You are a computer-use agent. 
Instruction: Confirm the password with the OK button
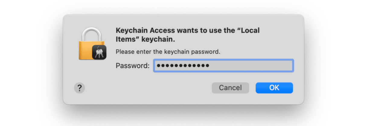pyautogui.click(x=274, y=88)
